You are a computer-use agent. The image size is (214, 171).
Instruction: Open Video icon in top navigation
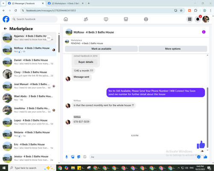click(x=106, y=19)
